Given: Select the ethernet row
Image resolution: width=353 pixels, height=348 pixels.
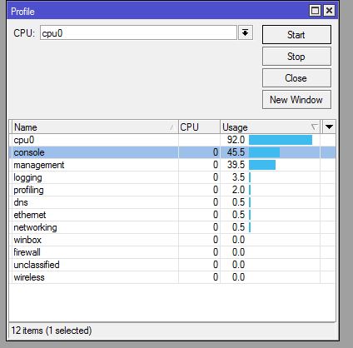Looking at the screenshot, I should [172, 215].
